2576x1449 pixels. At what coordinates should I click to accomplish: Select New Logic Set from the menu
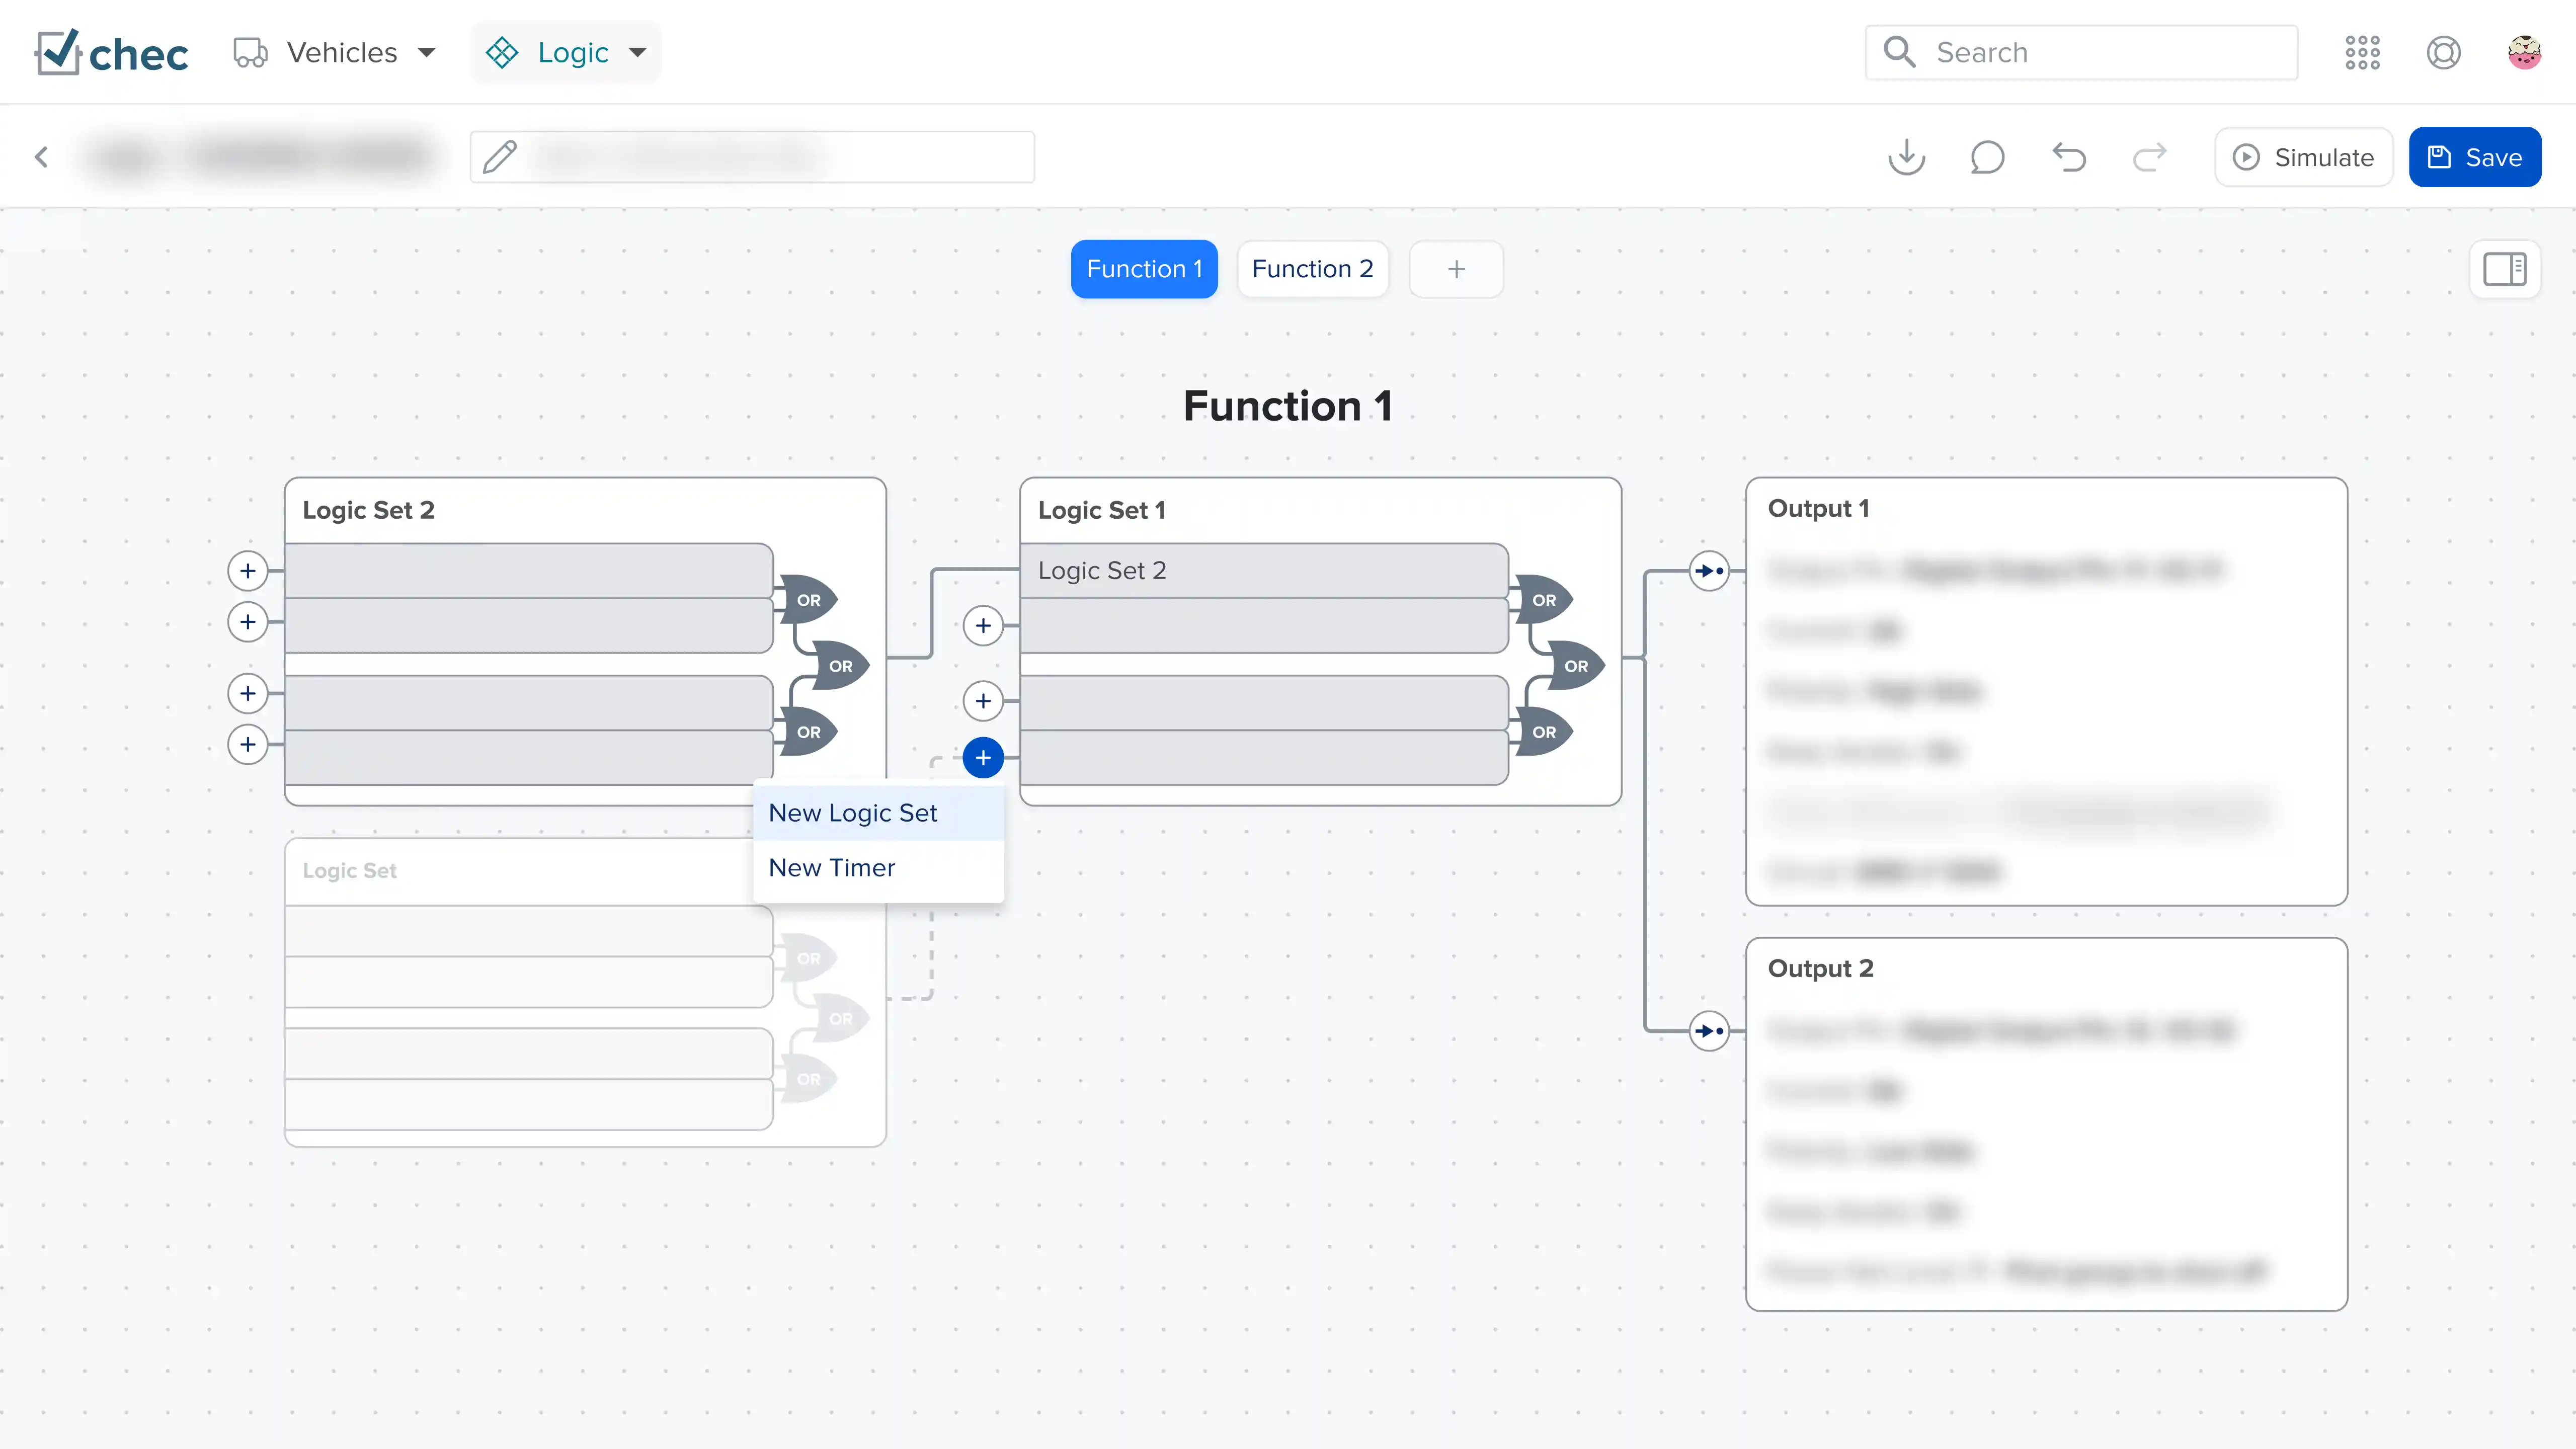(x=878, y=813)
